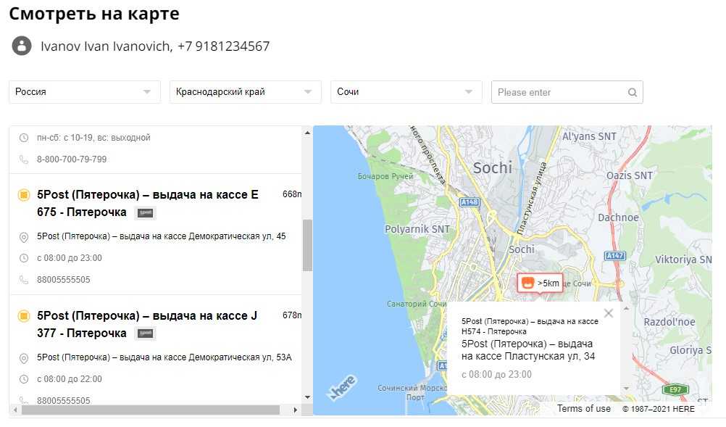726x427 pixels.
Task: Click the list's vertical scrollbar thumb
Action: [x=307, y=245]
